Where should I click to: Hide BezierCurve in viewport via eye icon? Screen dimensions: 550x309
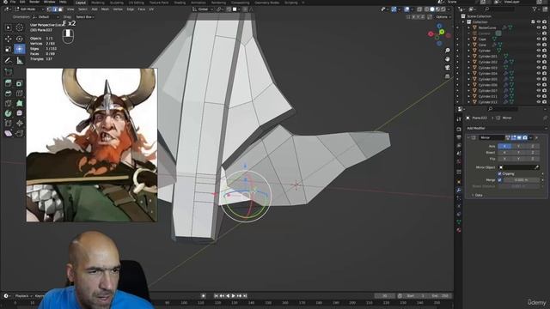[x=539, y=27]
